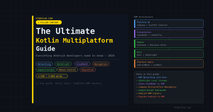Open Share ViewModel in KMP post
Viewport: 213px width, 112px height.
[x=150, y=84]
